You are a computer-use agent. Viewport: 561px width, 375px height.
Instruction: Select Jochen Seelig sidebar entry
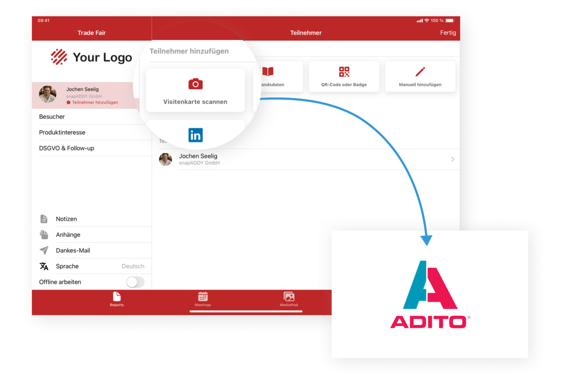coord(86,95)
